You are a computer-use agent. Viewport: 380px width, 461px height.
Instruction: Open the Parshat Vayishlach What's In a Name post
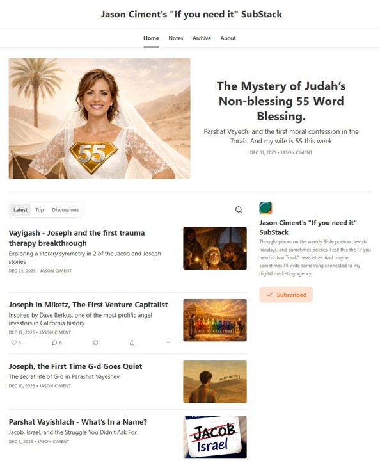tap(78, 421)
